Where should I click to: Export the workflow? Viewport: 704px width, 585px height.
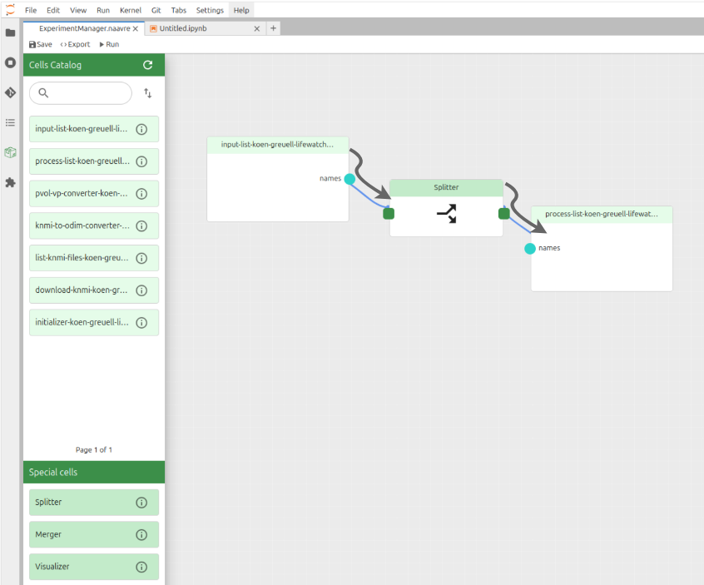[x=75, y=44]
